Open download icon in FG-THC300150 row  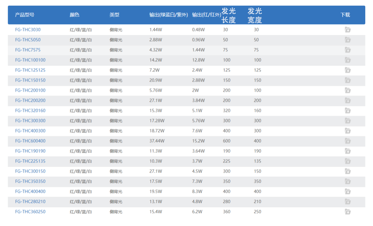click(348, 171)
